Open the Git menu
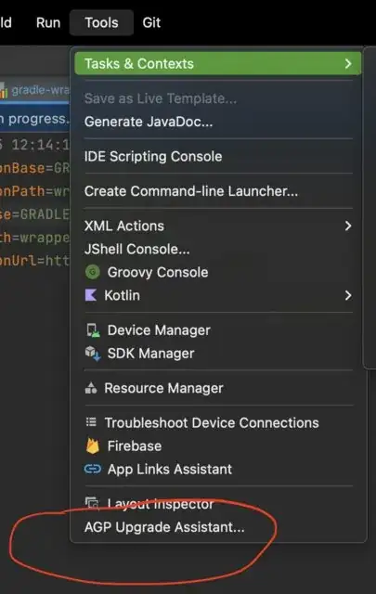376x594 pixels. tap(151, 22)
